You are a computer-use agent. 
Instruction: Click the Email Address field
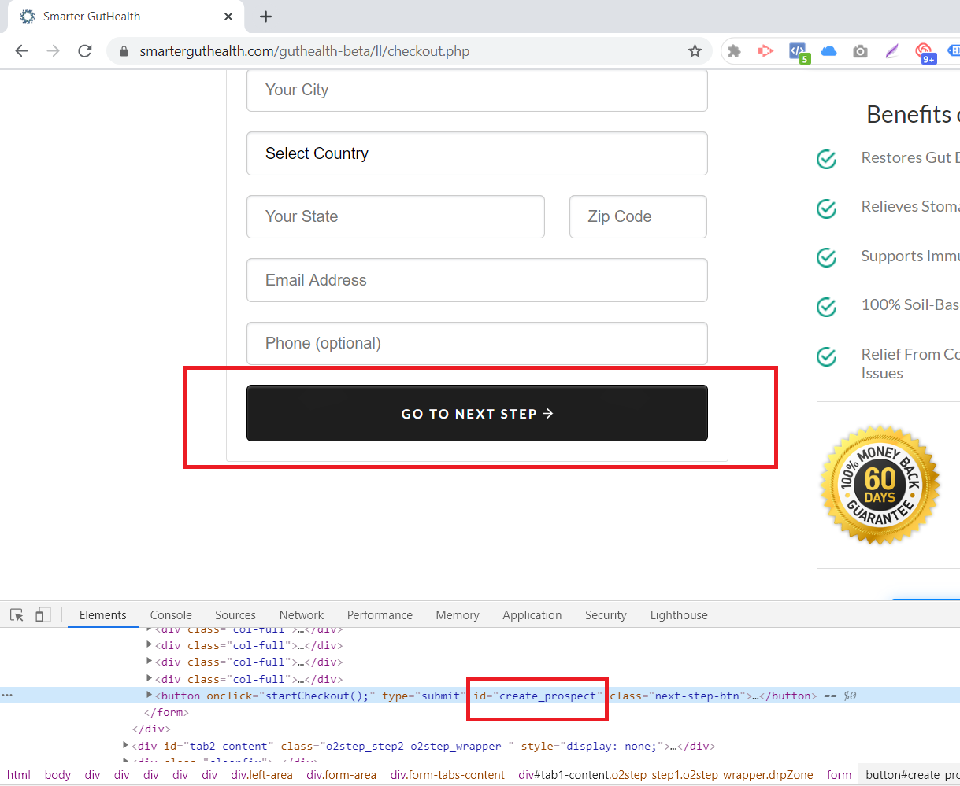(x=476, y=280)
